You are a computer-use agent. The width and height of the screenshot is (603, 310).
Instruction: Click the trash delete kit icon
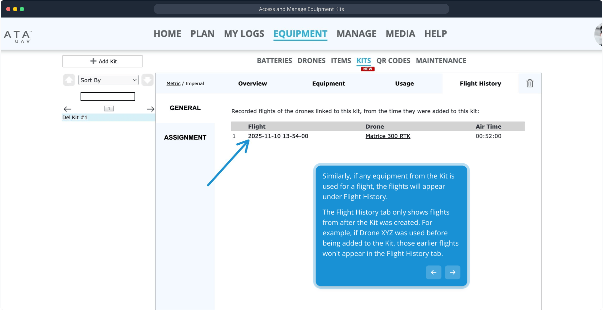click(529, 84)
